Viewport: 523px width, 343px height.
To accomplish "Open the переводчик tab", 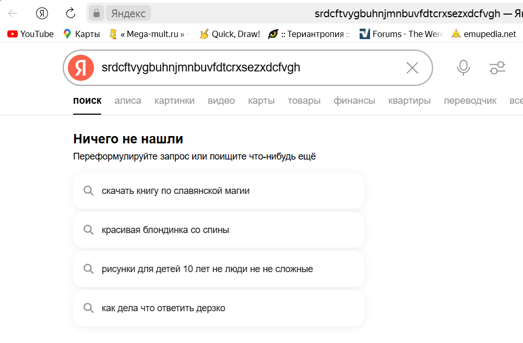I will (x=470, y=101).
